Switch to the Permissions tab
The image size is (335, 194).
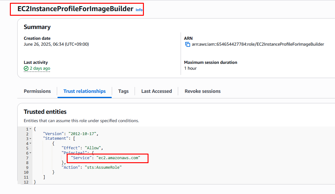coord(37,91)
